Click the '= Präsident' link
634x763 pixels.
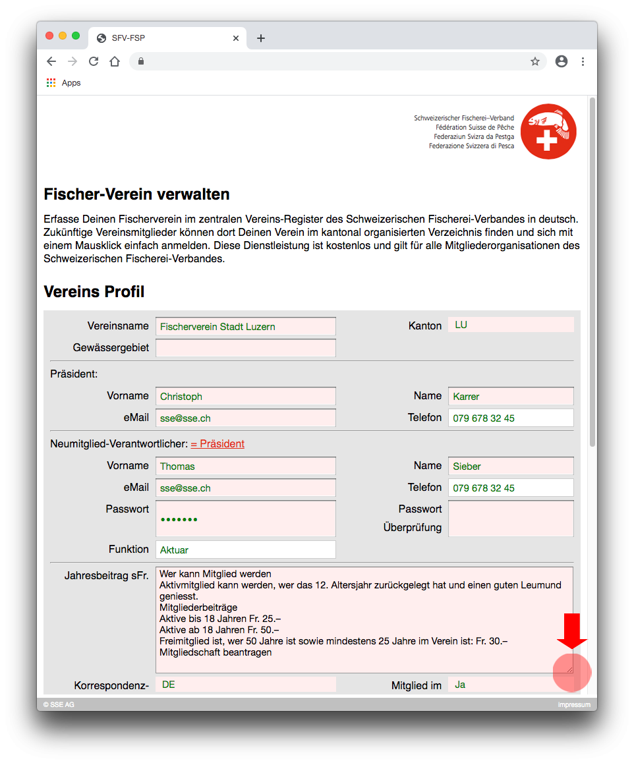pyautogui.click(x=217, y=444)
